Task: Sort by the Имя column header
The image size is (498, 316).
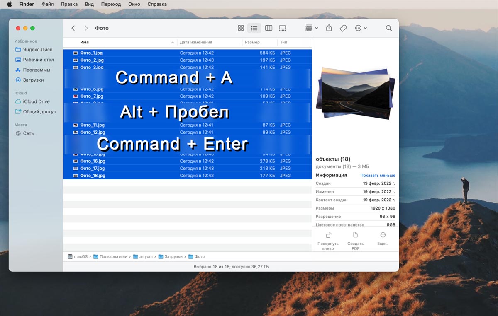Action: click(85, 42)
